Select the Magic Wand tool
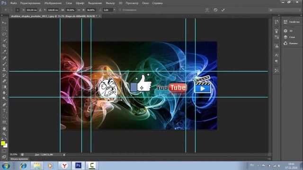 [x=4, y=40]
